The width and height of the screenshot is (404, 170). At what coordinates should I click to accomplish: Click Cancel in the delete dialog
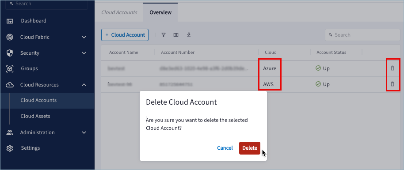225,148
